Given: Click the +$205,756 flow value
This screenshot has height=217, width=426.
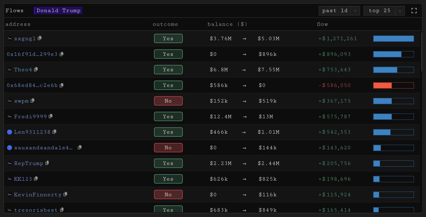Looking at the screenshot, I should [x=334, y=163].
